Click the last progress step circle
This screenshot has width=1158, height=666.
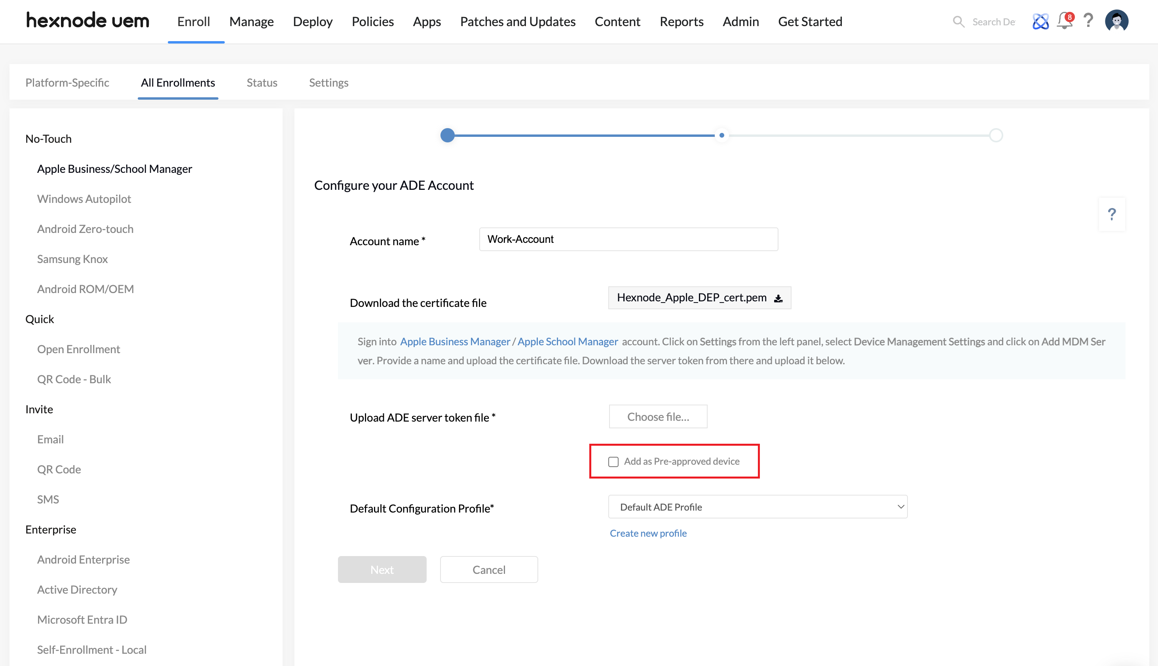(x=996, y=135)
